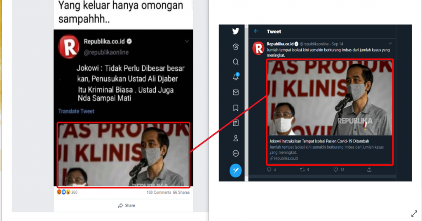The width and height of the screenshot is (422, 221).
Task: Open Bookmarks icon in sidebar
Action: point(235,108)
